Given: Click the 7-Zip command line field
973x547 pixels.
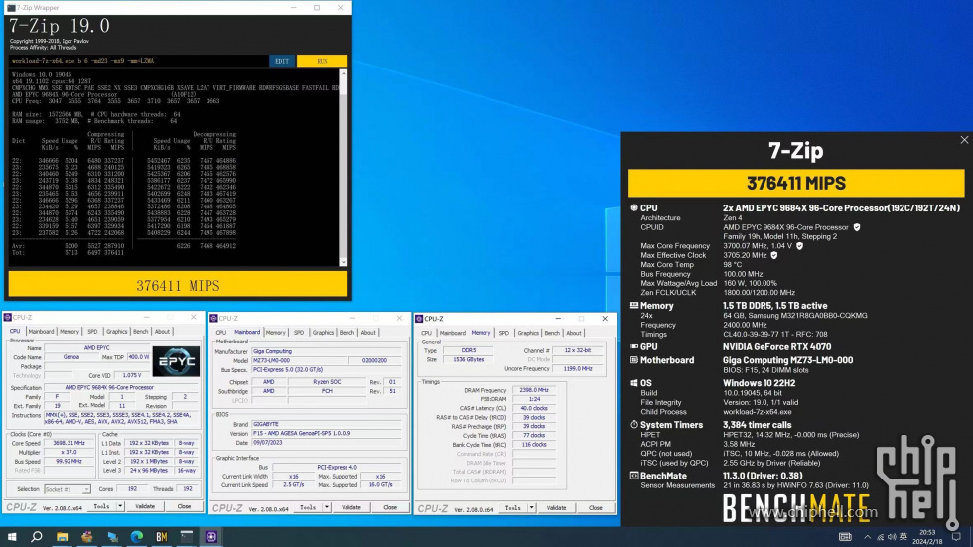Looking at the screenshot, I should [138, 61].
